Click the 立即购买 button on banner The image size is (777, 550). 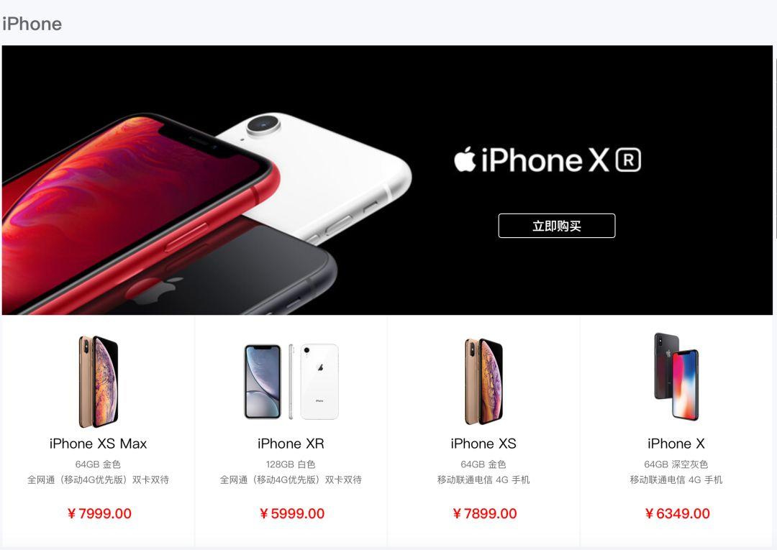(x=556, y=226)
